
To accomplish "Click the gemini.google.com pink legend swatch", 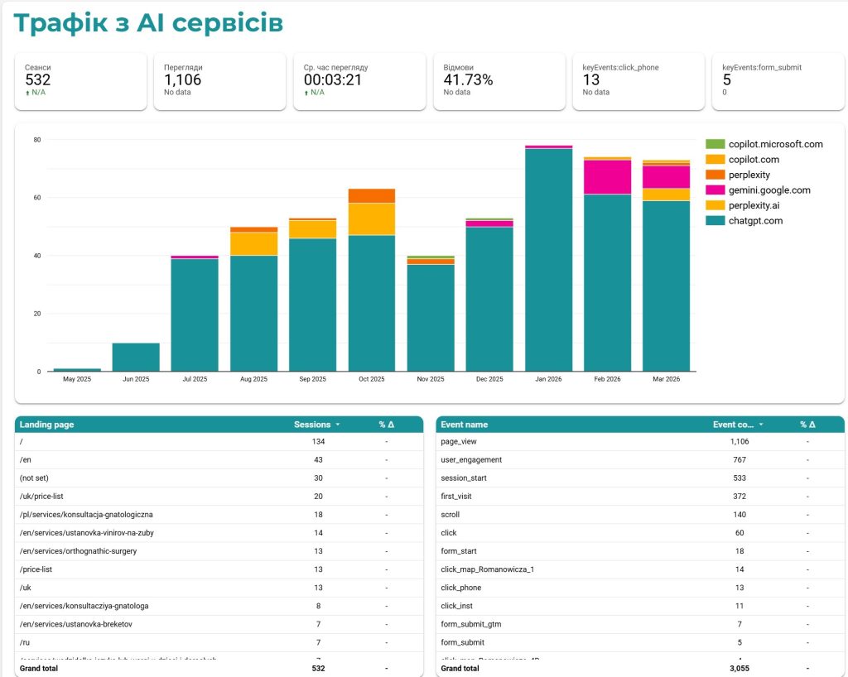I will pos(715,190).
